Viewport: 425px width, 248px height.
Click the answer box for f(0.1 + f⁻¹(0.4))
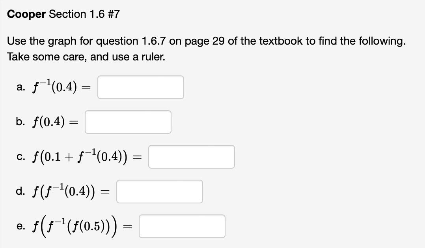click(x=191, y=157)
